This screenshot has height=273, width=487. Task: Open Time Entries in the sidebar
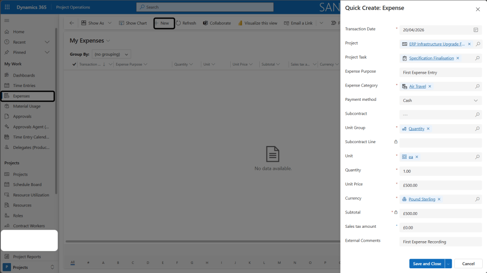pos(24,86)
